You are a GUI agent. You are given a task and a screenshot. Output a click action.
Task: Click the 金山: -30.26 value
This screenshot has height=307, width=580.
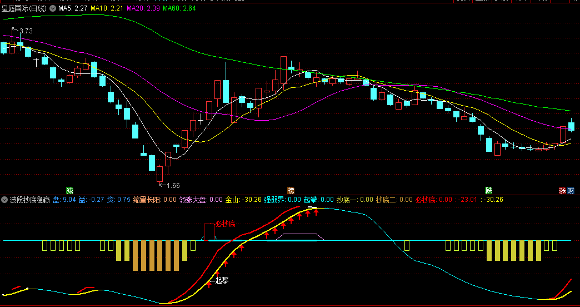click(243, 200)
